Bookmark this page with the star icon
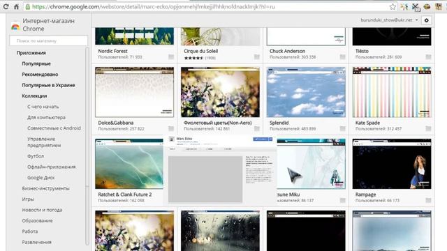Screen dimensions: 447x251 (393, 6)
